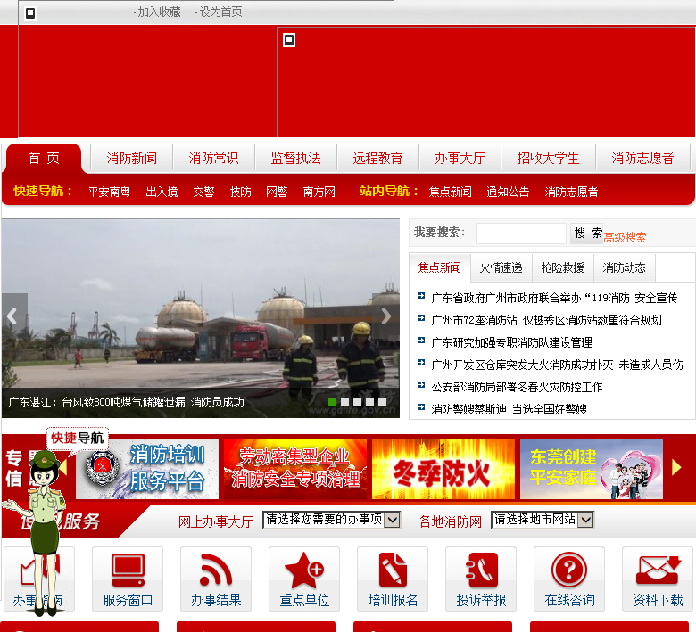Click broken image placeholder in top bar
The height and width of the screenshot is (632, 696).
30,13
